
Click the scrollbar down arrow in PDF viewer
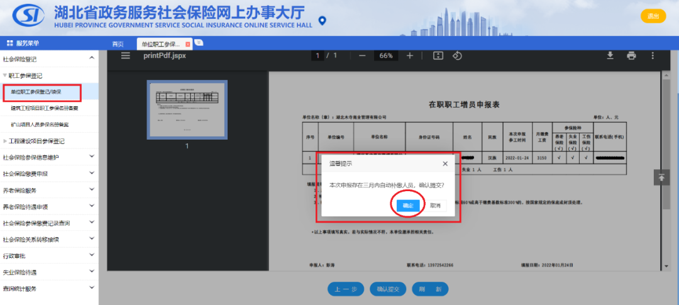pyautogui.click(x=666, y=266)
